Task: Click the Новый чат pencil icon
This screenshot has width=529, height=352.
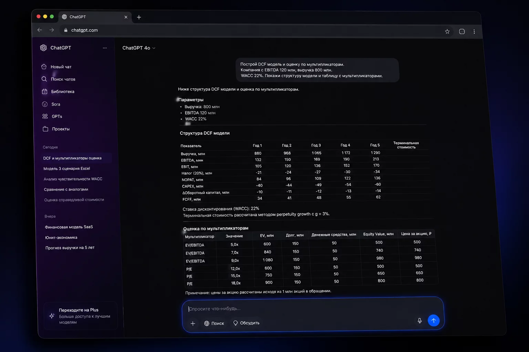Action: [44, 67]
